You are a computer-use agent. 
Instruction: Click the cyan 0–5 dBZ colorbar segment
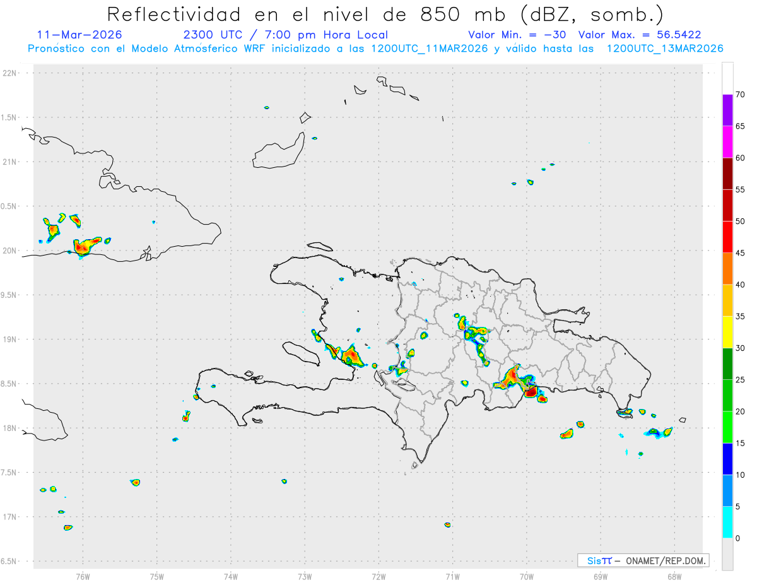(727, 523)
